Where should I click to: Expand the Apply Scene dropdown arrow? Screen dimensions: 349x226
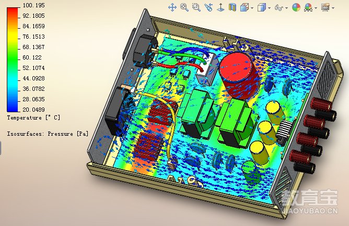316,8
